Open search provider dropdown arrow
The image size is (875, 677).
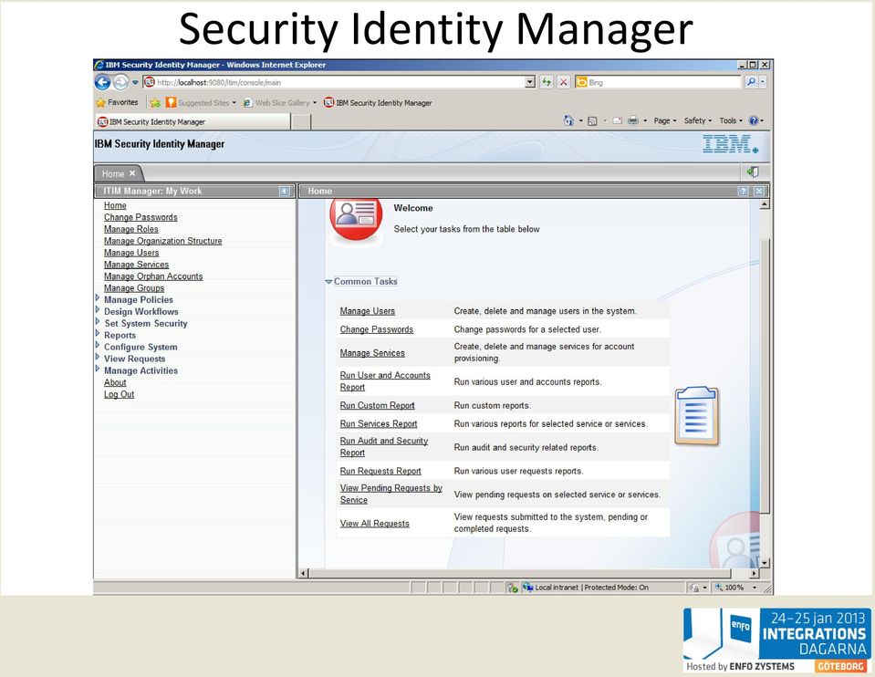(x=763, y=82)
